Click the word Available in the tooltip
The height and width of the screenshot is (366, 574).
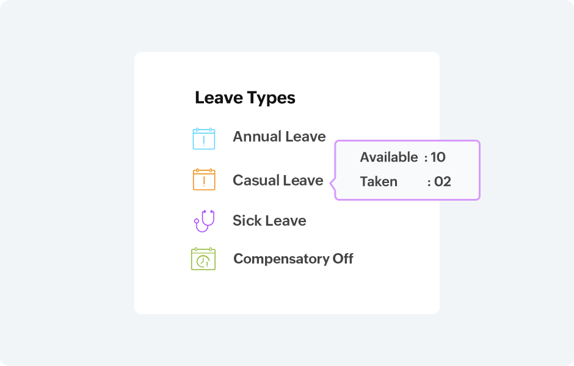tap(388, 157)
